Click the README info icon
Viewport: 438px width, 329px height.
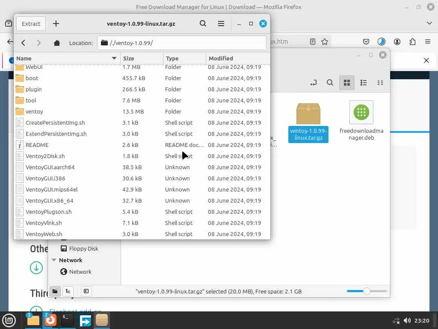click(x=20, y=145)
